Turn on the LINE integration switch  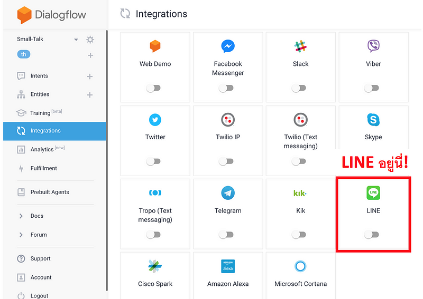(x=372, y=235)
